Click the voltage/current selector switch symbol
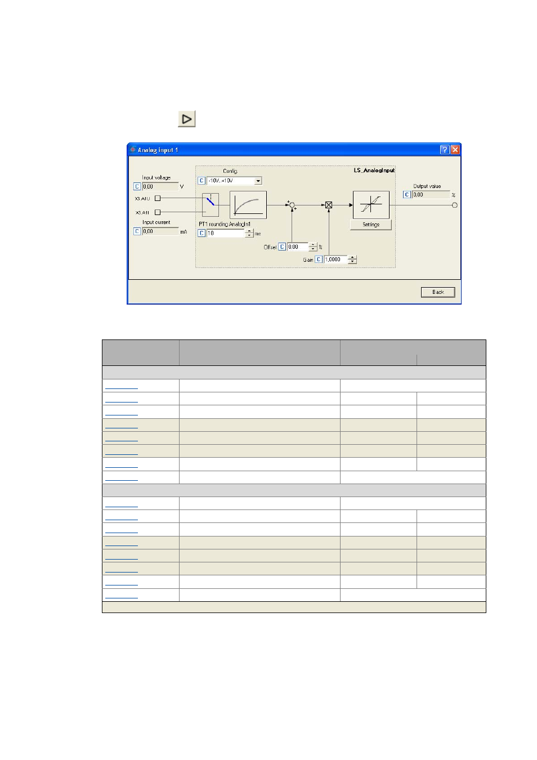 tap(211, 204)
